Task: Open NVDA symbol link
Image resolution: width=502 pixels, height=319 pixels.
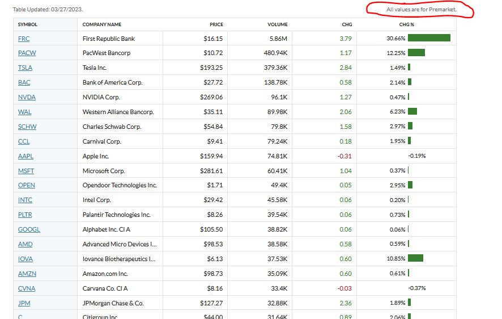Action: click(27, 98)
